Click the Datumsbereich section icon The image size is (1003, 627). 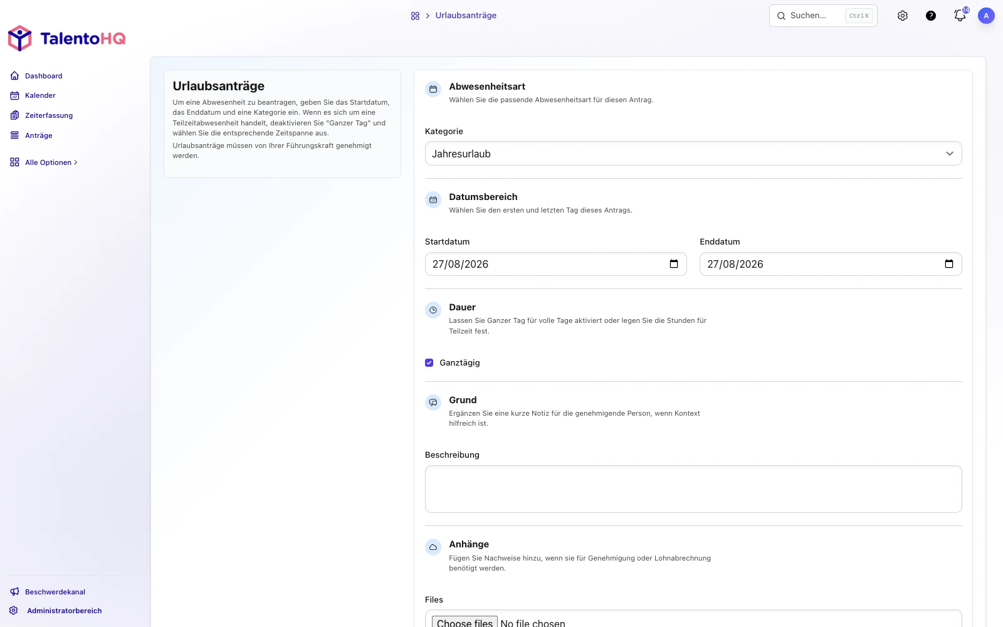[433, 199]
